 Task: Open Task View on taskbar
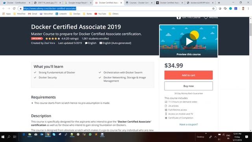click(15, 137)
